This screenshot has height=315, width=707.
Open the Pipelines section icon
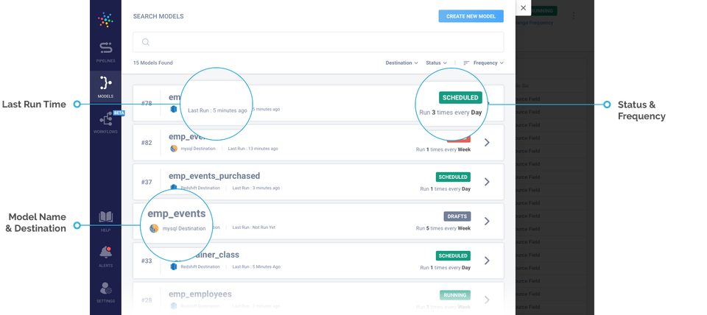[105, 49]
